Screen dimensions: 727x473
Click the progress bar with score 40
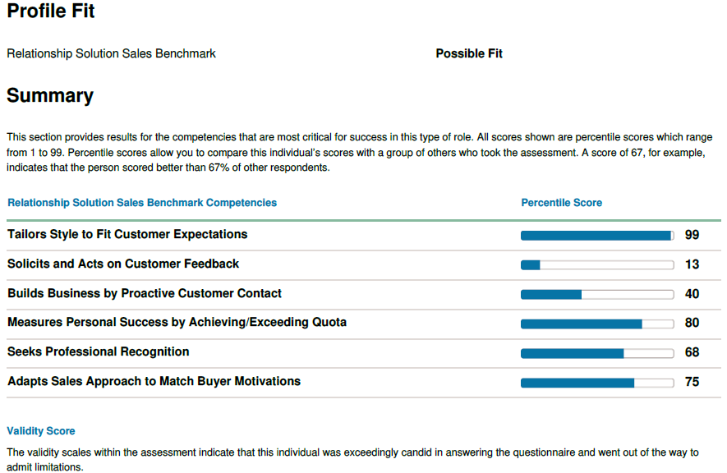597,295
